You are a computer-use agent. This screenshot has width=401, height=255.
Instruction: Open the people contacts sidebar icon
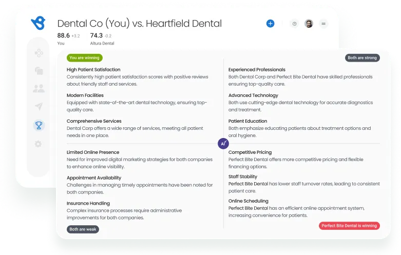click(39, 88)
